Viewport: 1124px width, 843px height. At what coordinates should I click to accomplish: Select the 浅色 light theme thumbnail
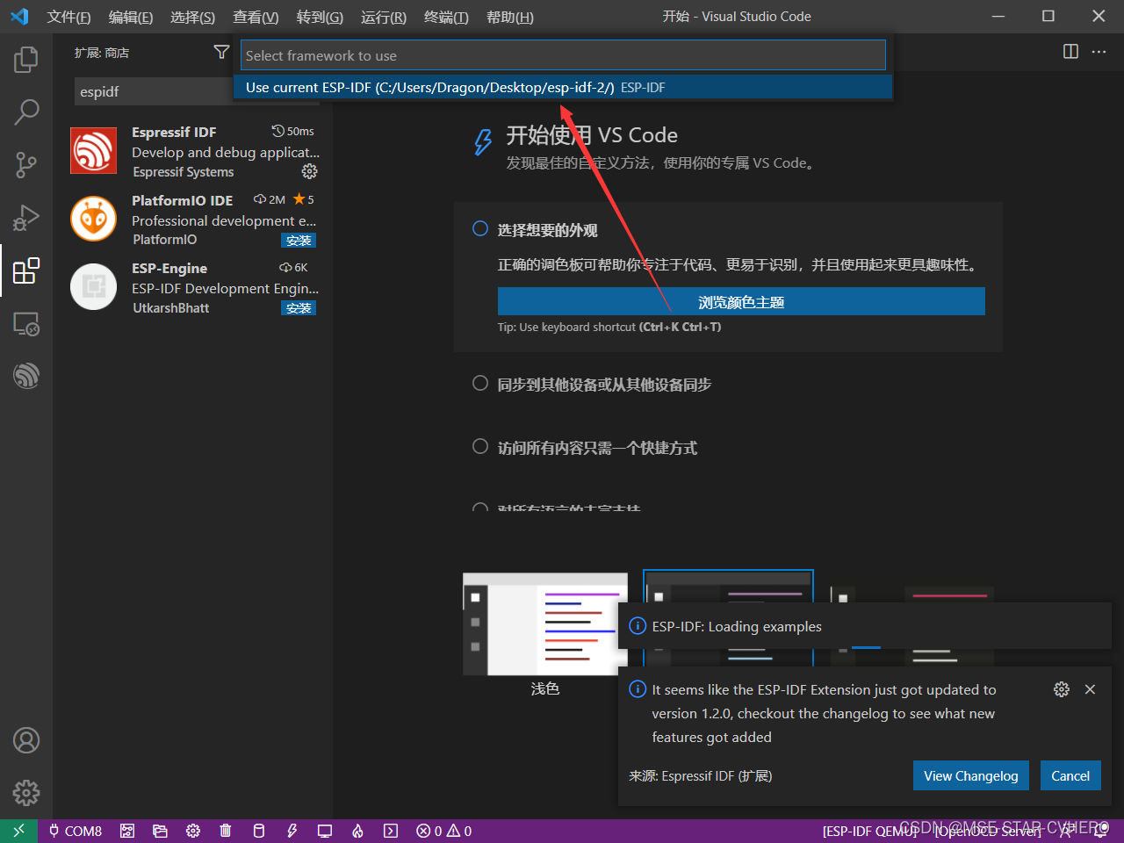click(545, 624)
